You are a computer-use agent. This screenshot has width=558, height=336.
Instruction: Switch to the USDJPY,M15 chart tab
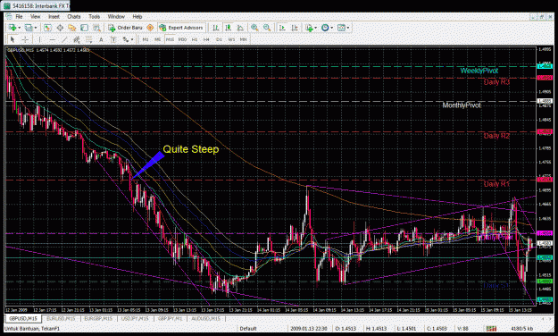(135, 318)
